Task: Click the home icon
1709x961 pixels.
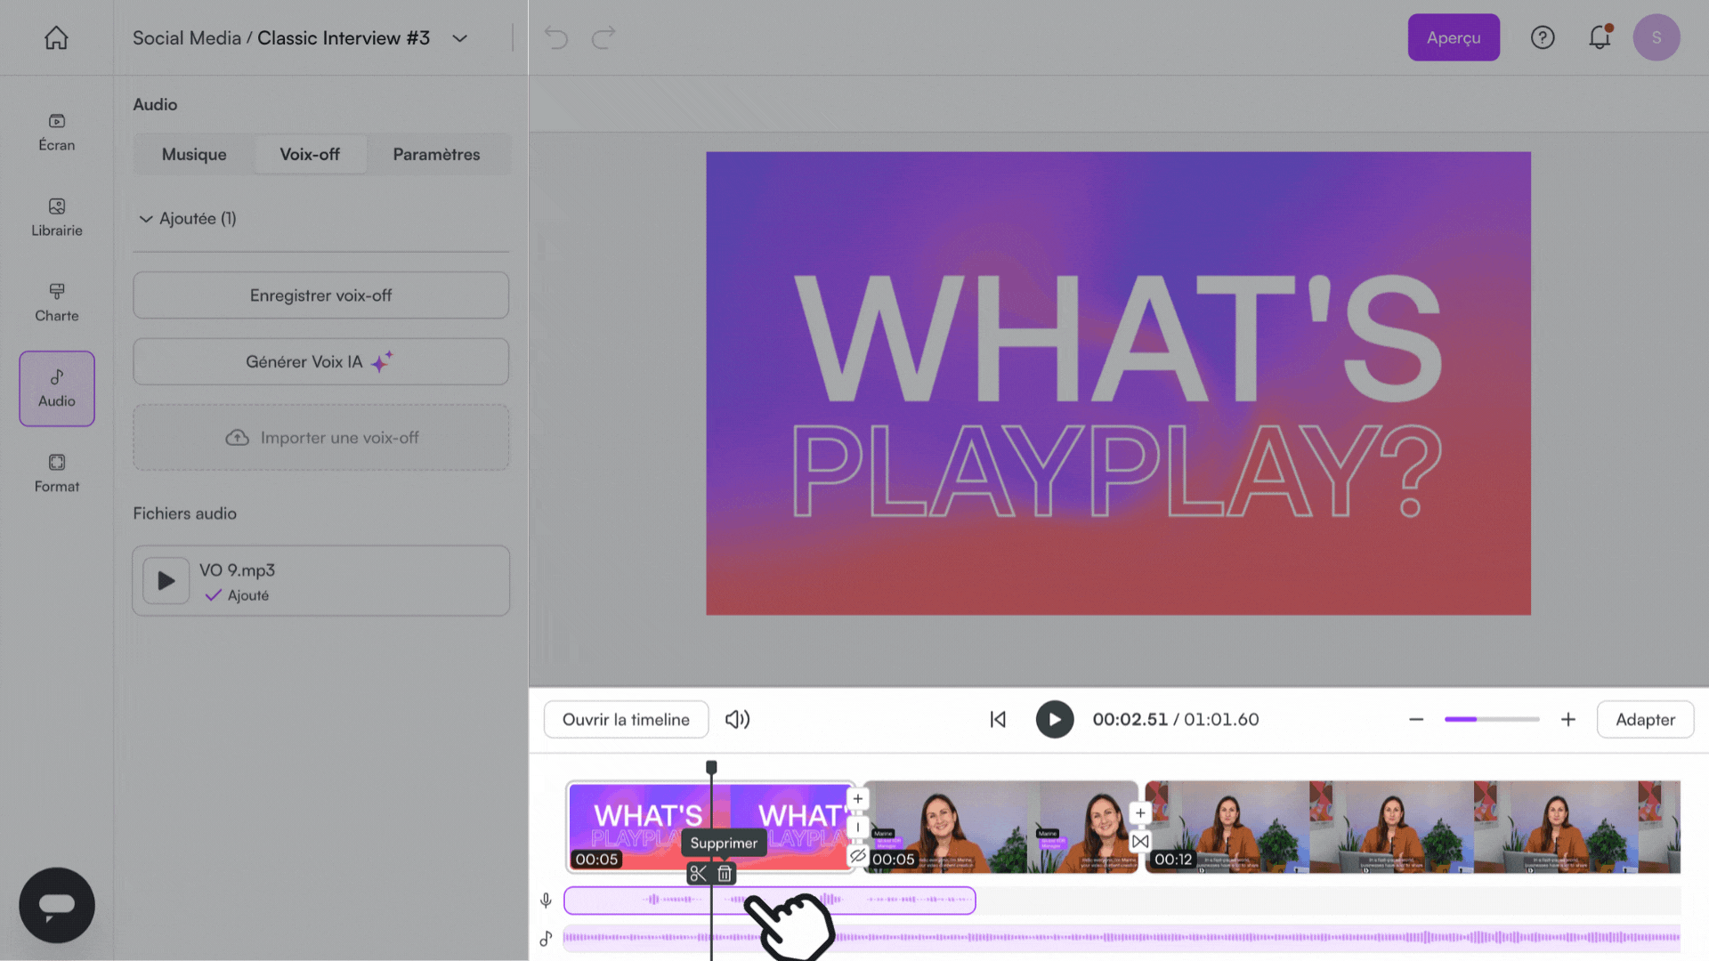Action: coord(56,37)
